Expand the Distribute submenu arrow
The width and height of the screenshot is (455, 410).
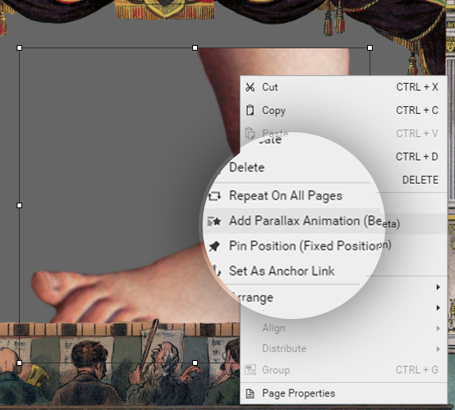[438, 349]
